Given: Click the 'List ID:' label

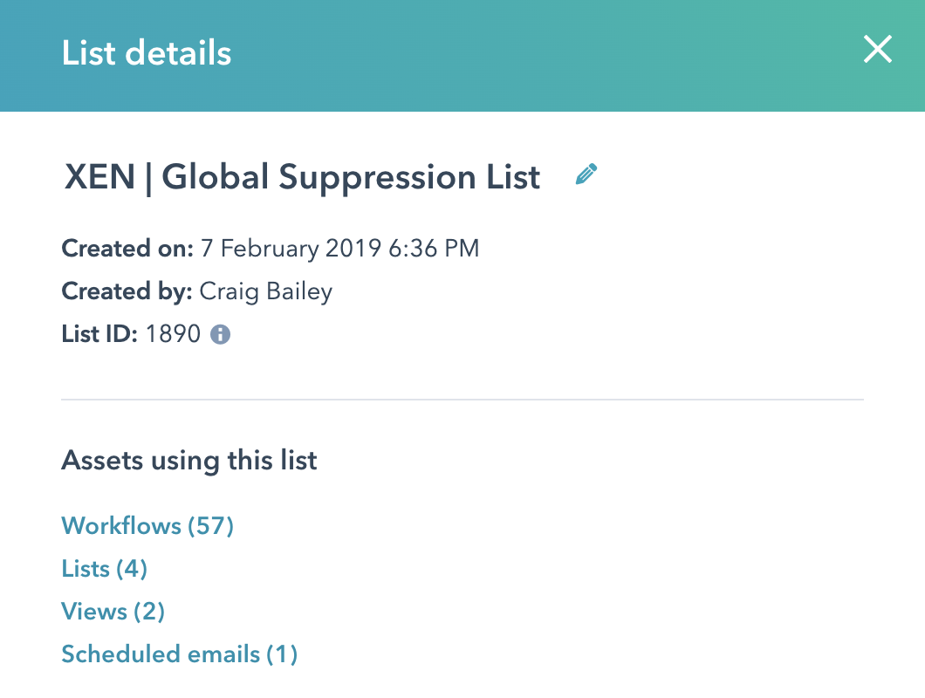Looking at the screenshot, I should click(x=99, y=334).
